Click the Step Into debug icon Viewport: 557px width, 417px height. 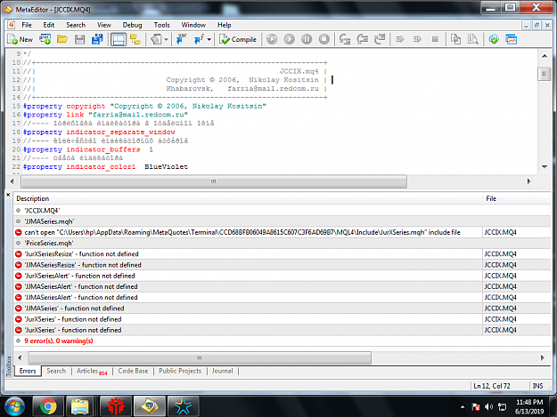pos(345,39)
